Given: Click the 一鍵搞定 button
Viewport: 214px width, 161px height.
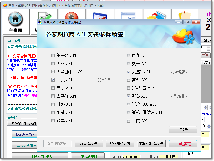Looking at the screenshot, I should point(183,144).
